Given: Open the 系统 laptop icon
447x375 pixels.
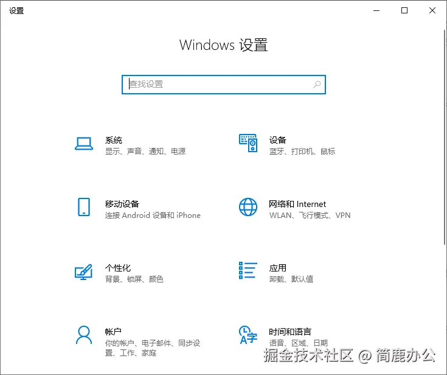Looking at the screenshot, I should pyautogui.click(x=84, y=144).
